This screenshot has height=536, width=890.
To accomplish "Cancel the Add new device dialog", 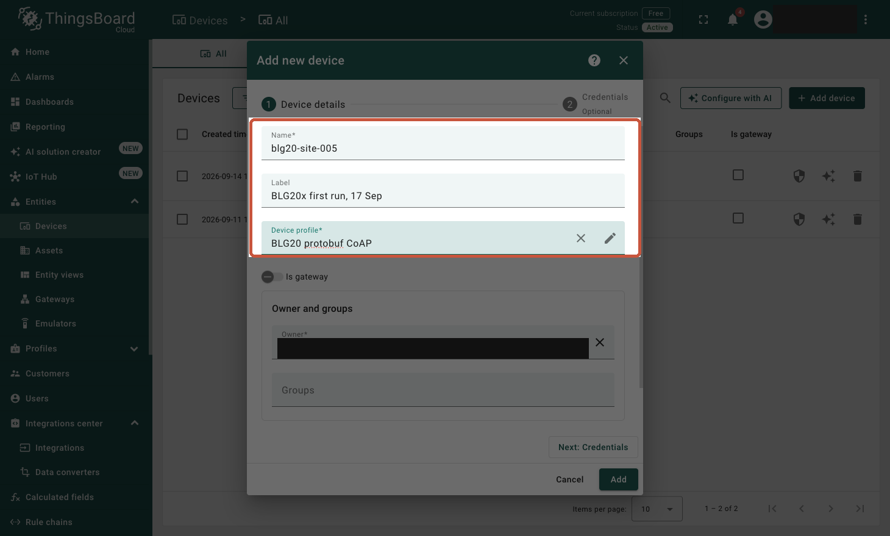I will tap(570, 479).
